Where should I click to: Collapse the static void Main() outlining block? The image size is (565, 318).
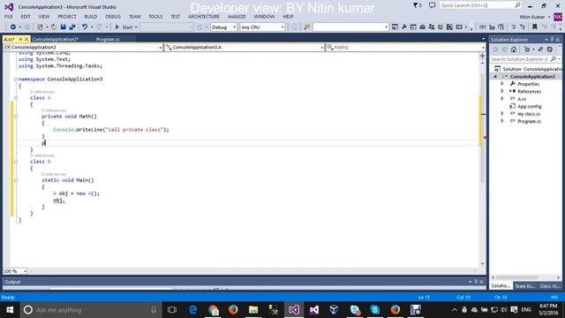pyautogui.click(x=16, y=180)
